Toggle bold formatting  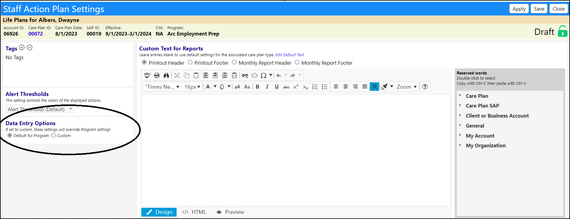pyautogui.click(x=257, y=87)
